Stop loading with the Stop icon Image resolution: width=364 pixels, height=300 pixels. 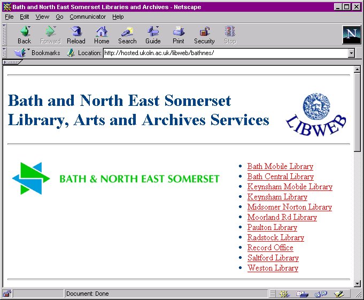[230, 35]
